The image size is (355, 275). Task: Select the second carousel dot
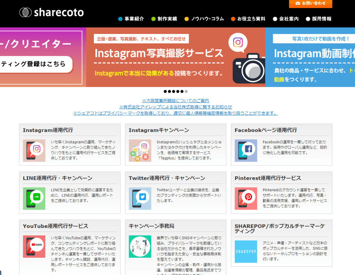point(169,91)
